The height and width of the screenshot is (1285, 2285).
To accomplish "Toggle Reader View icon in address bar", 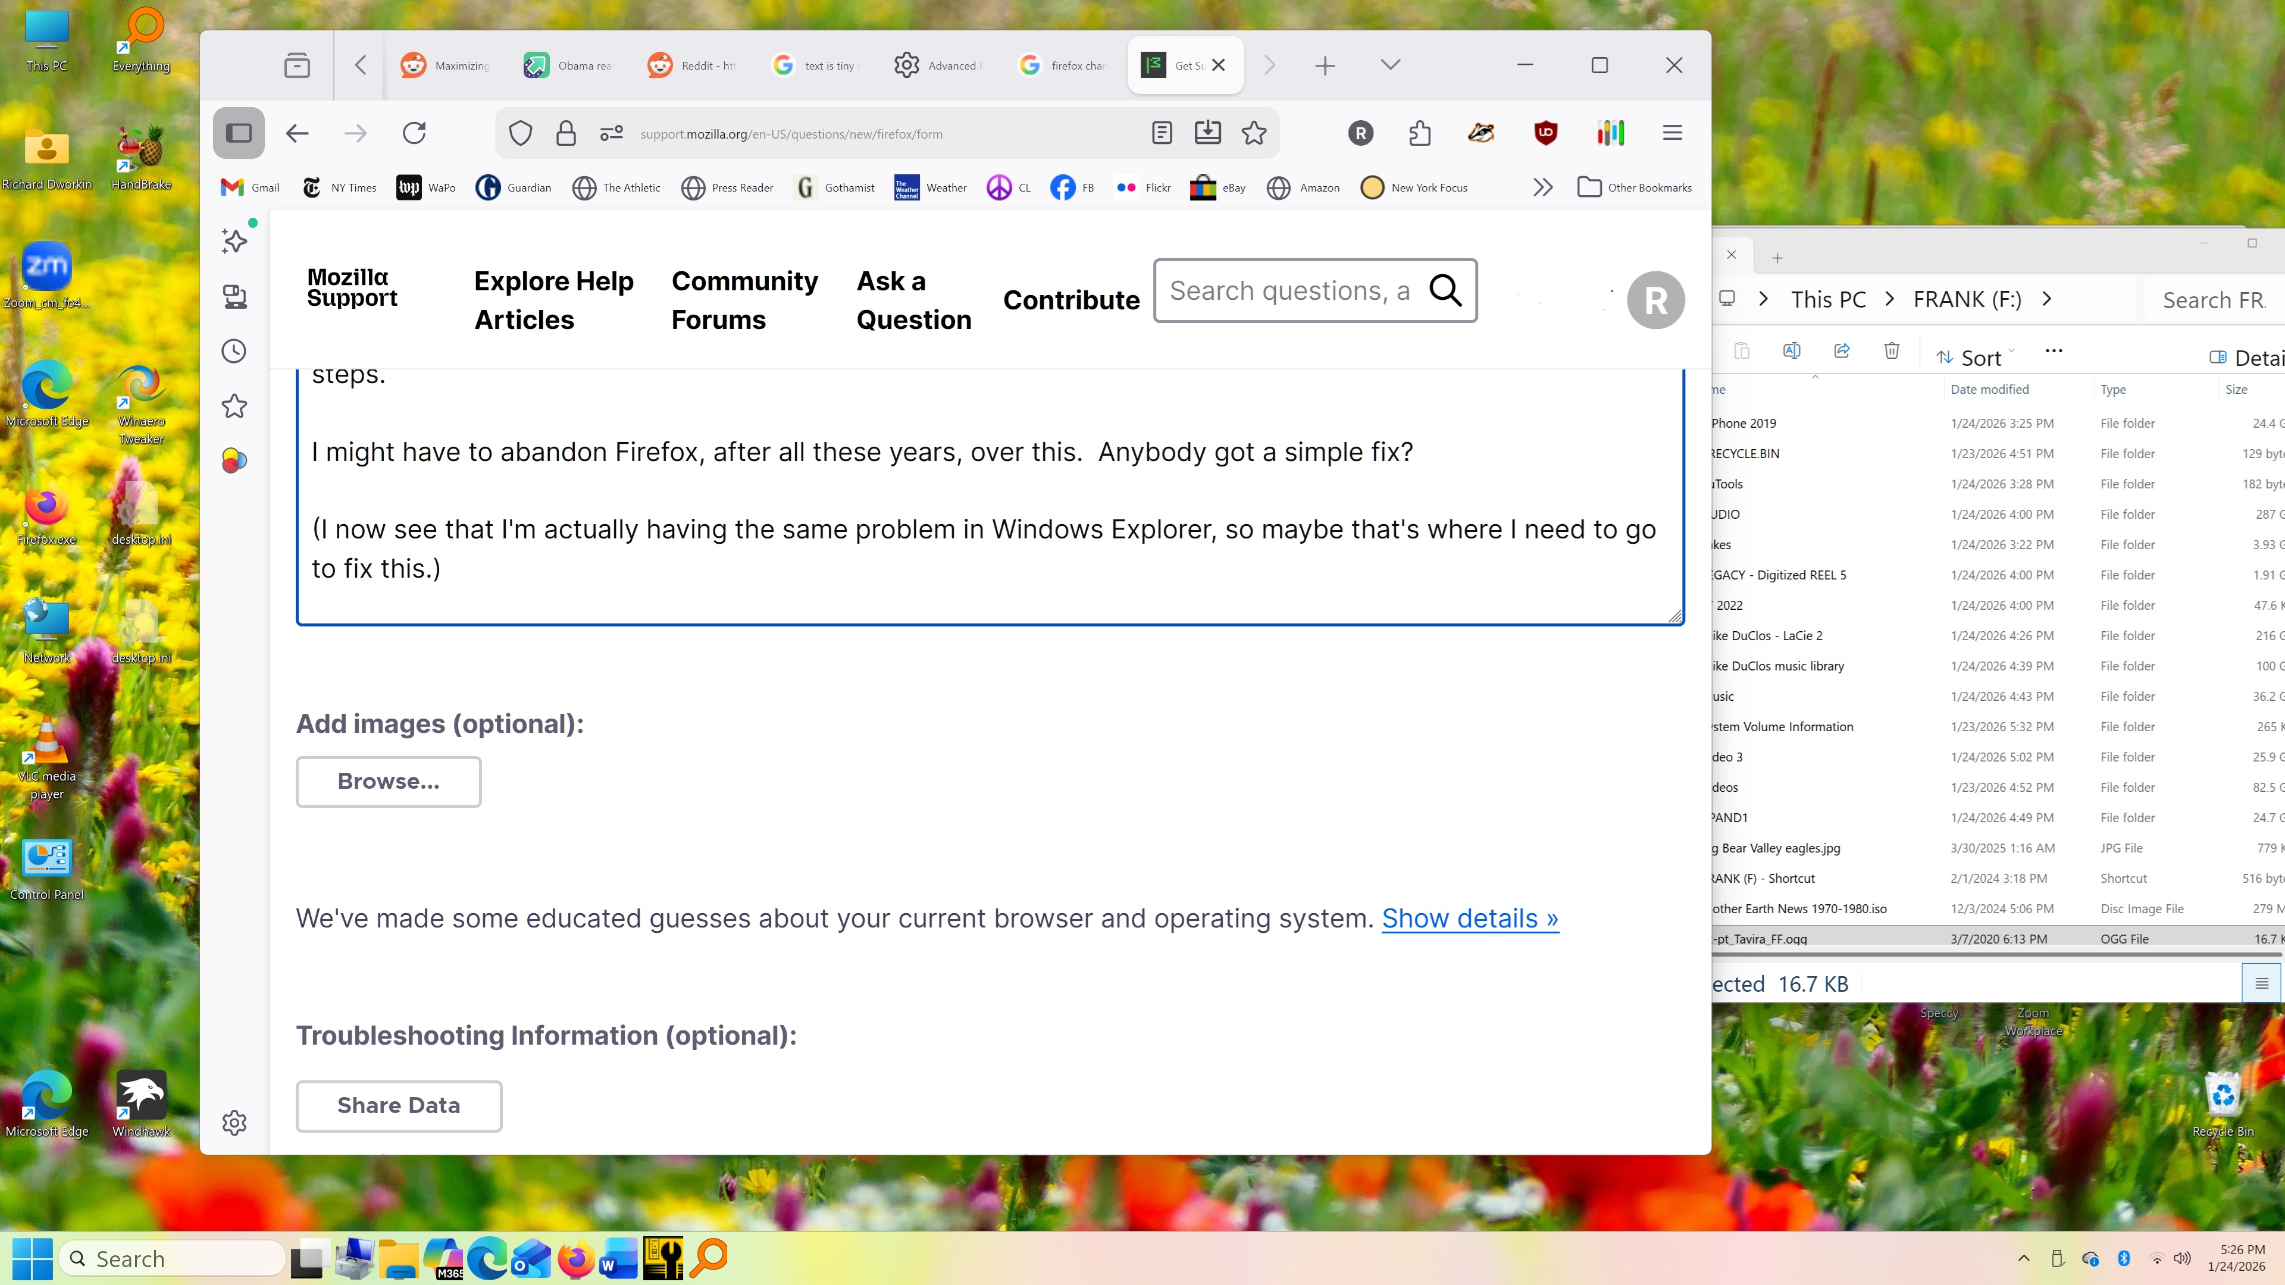I will 1161,133.
